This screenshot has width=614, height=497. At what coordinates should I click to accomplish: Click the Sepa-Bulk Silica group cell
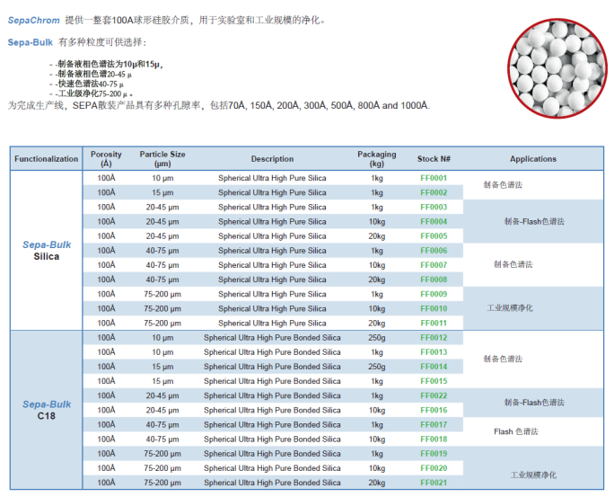(x=47, y=251)
